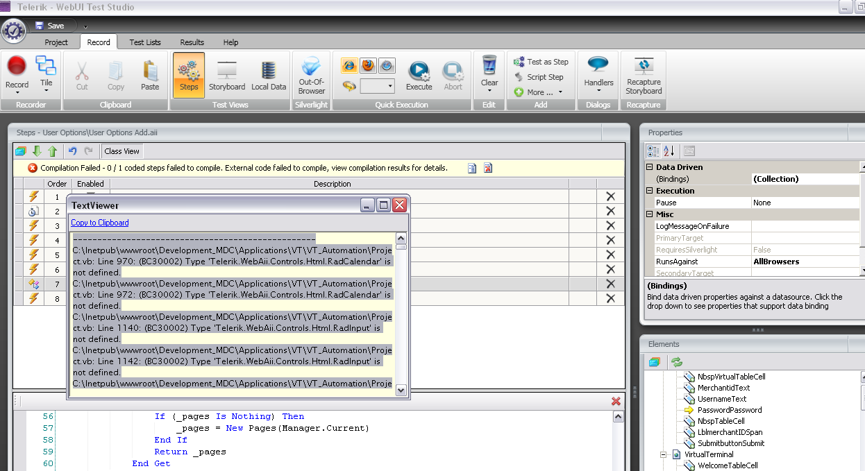This screenshot has height=471, width=865.
Task: Open the More... add step dropdown
Action: [540, 92]
